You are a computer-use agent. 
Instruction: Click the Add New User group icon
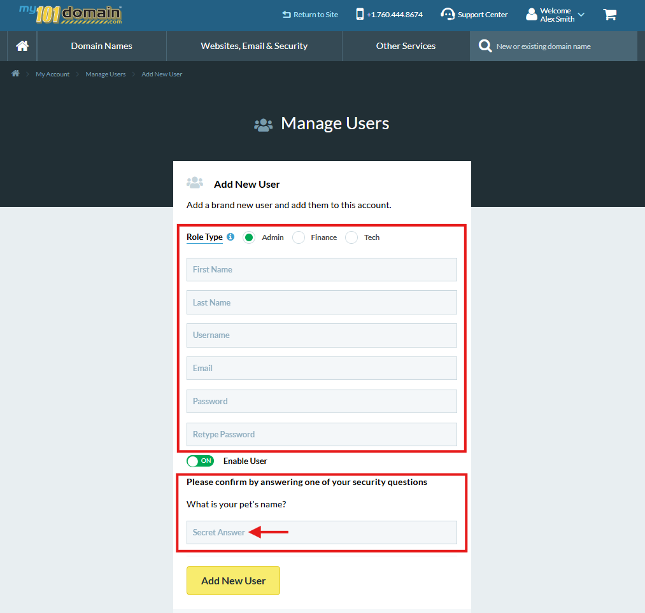pos(195,182)
